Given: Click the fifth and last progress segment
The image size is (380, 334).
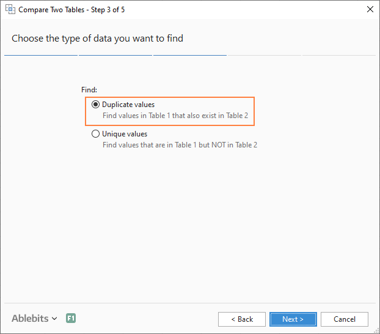Looking at the screenshot, I should (338, 55).
